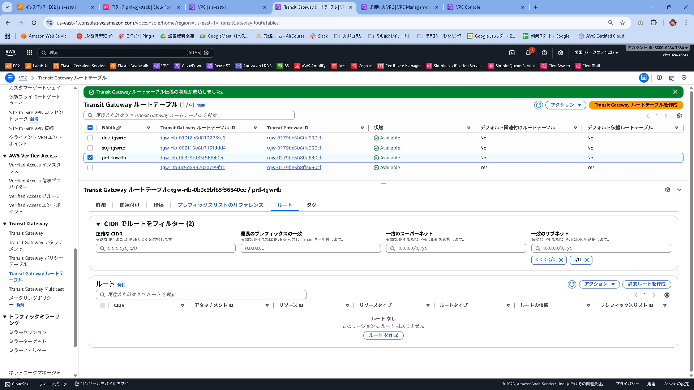
Task: Open the Slack bookmark
Action: pos(319,36)
